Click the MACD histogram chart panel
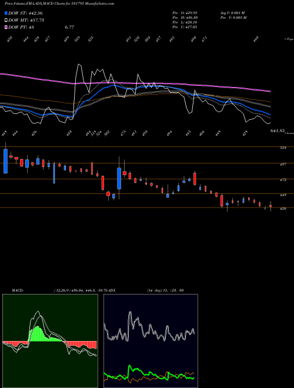The image size is (294, 388). 50,341
